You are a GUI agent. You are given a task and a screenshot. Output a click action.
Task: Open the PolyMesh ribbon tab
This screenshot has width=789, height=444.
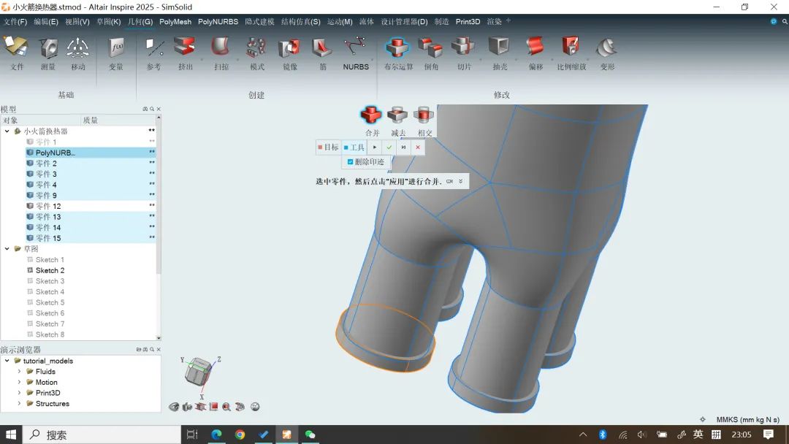coord(175,22)
